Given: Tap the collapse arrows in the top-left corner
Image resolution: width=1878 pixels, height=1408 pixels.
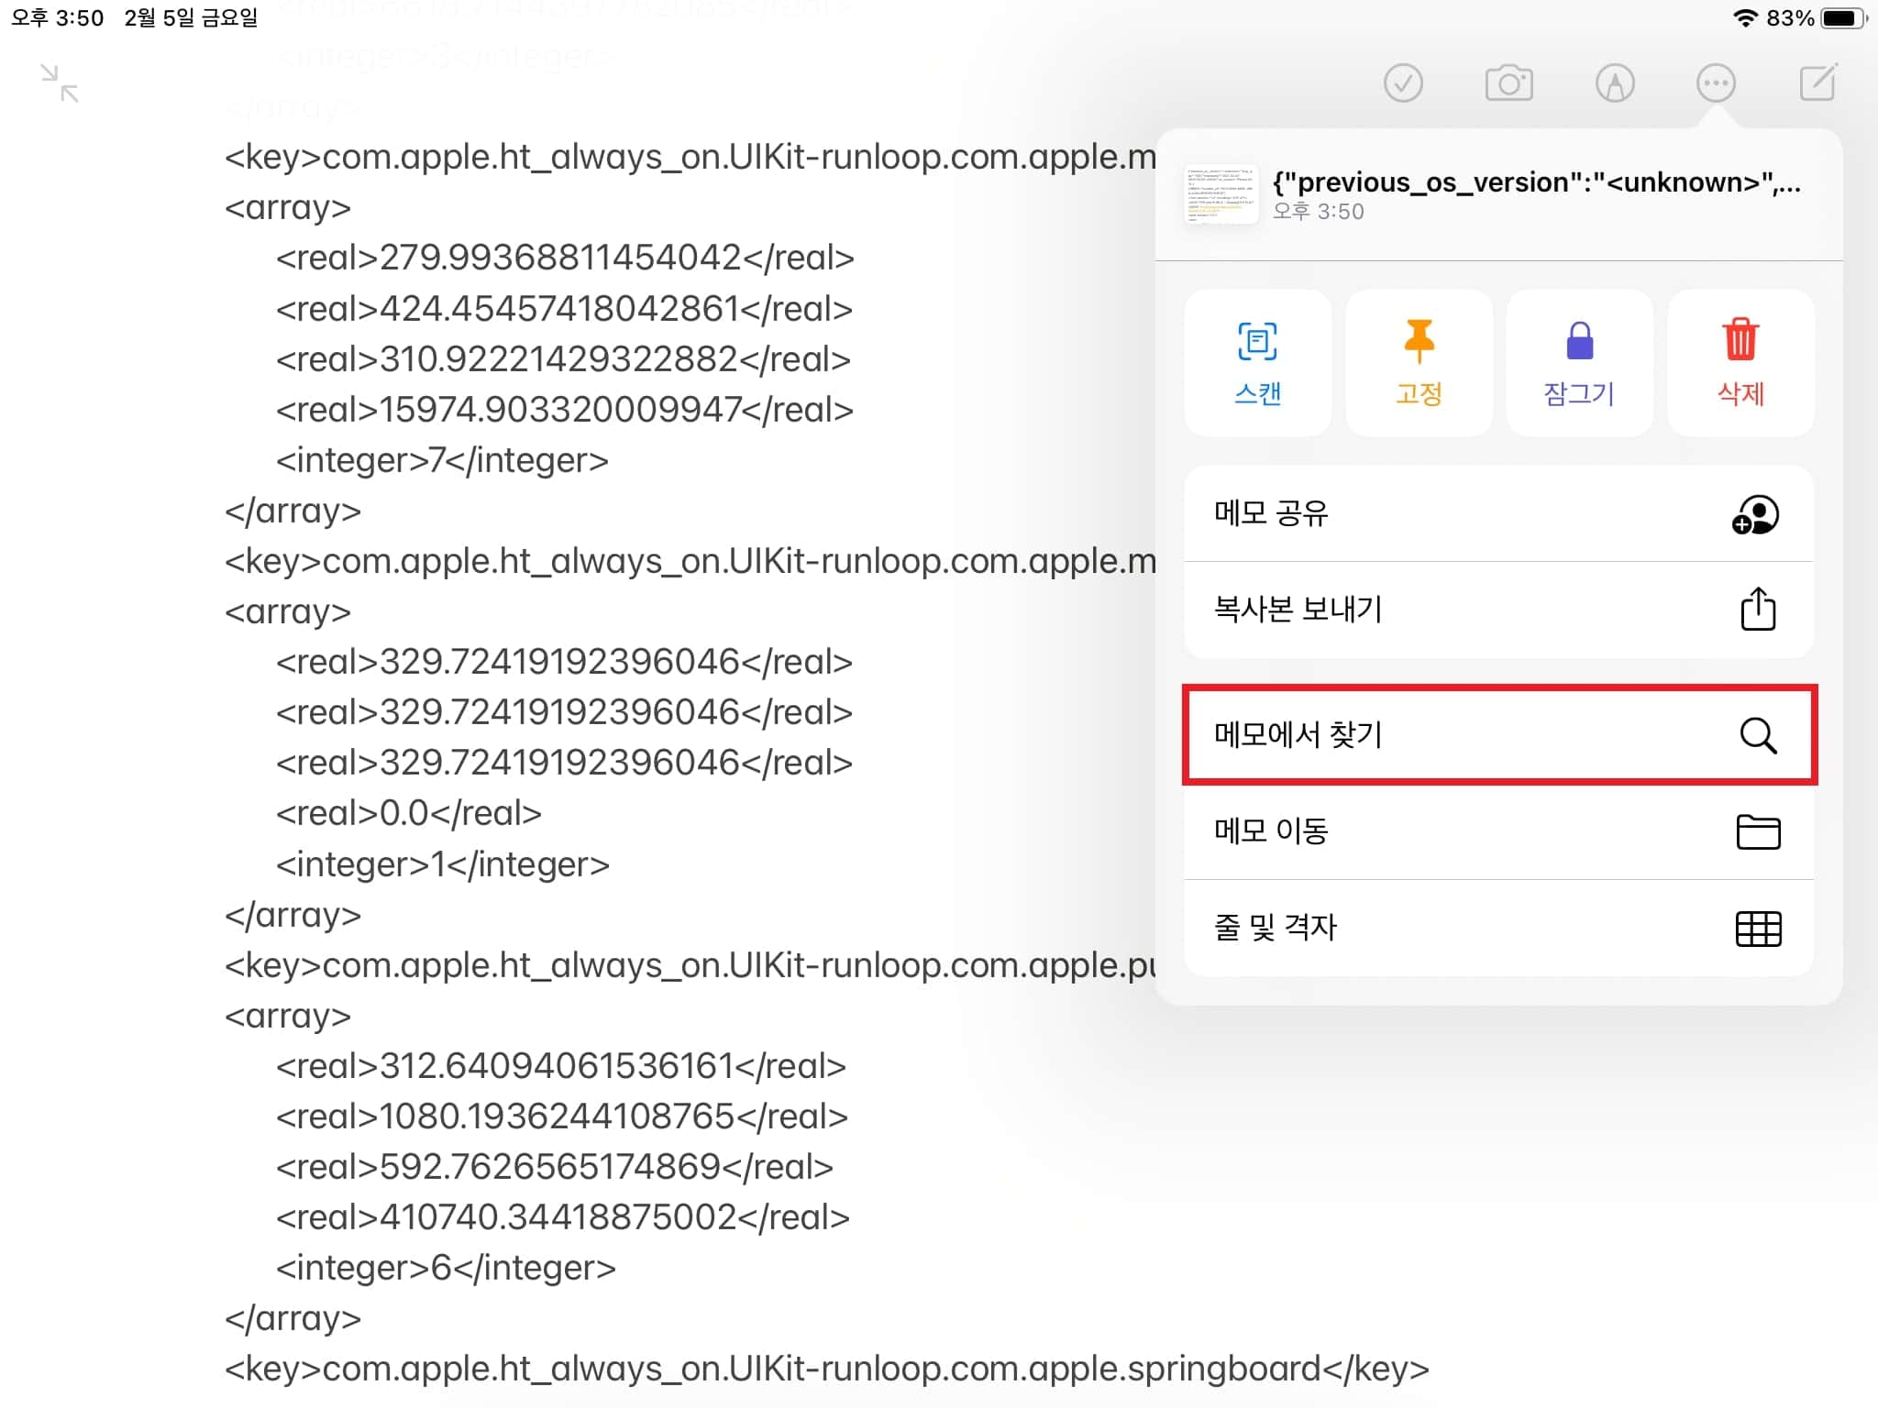Looking at the screenshot, I should [58, 82].
